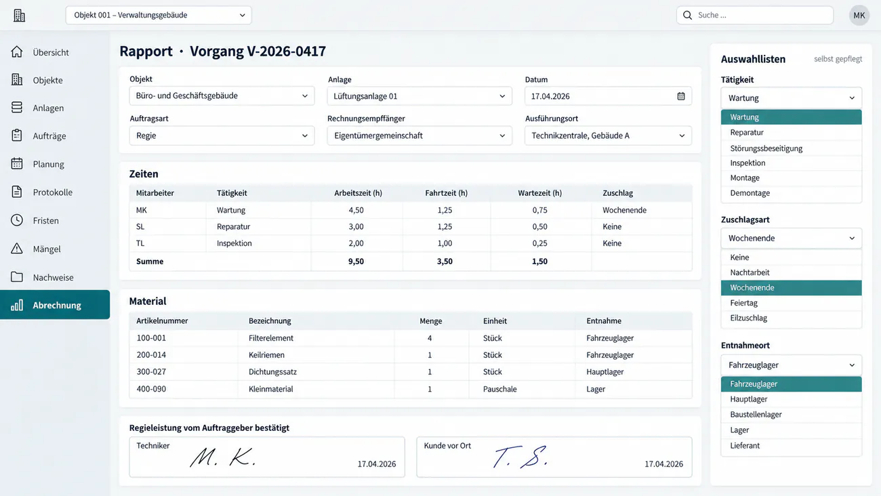881x496 pixels.
Task: Click the magnifier icon in search box
Action: coord(687,15)
